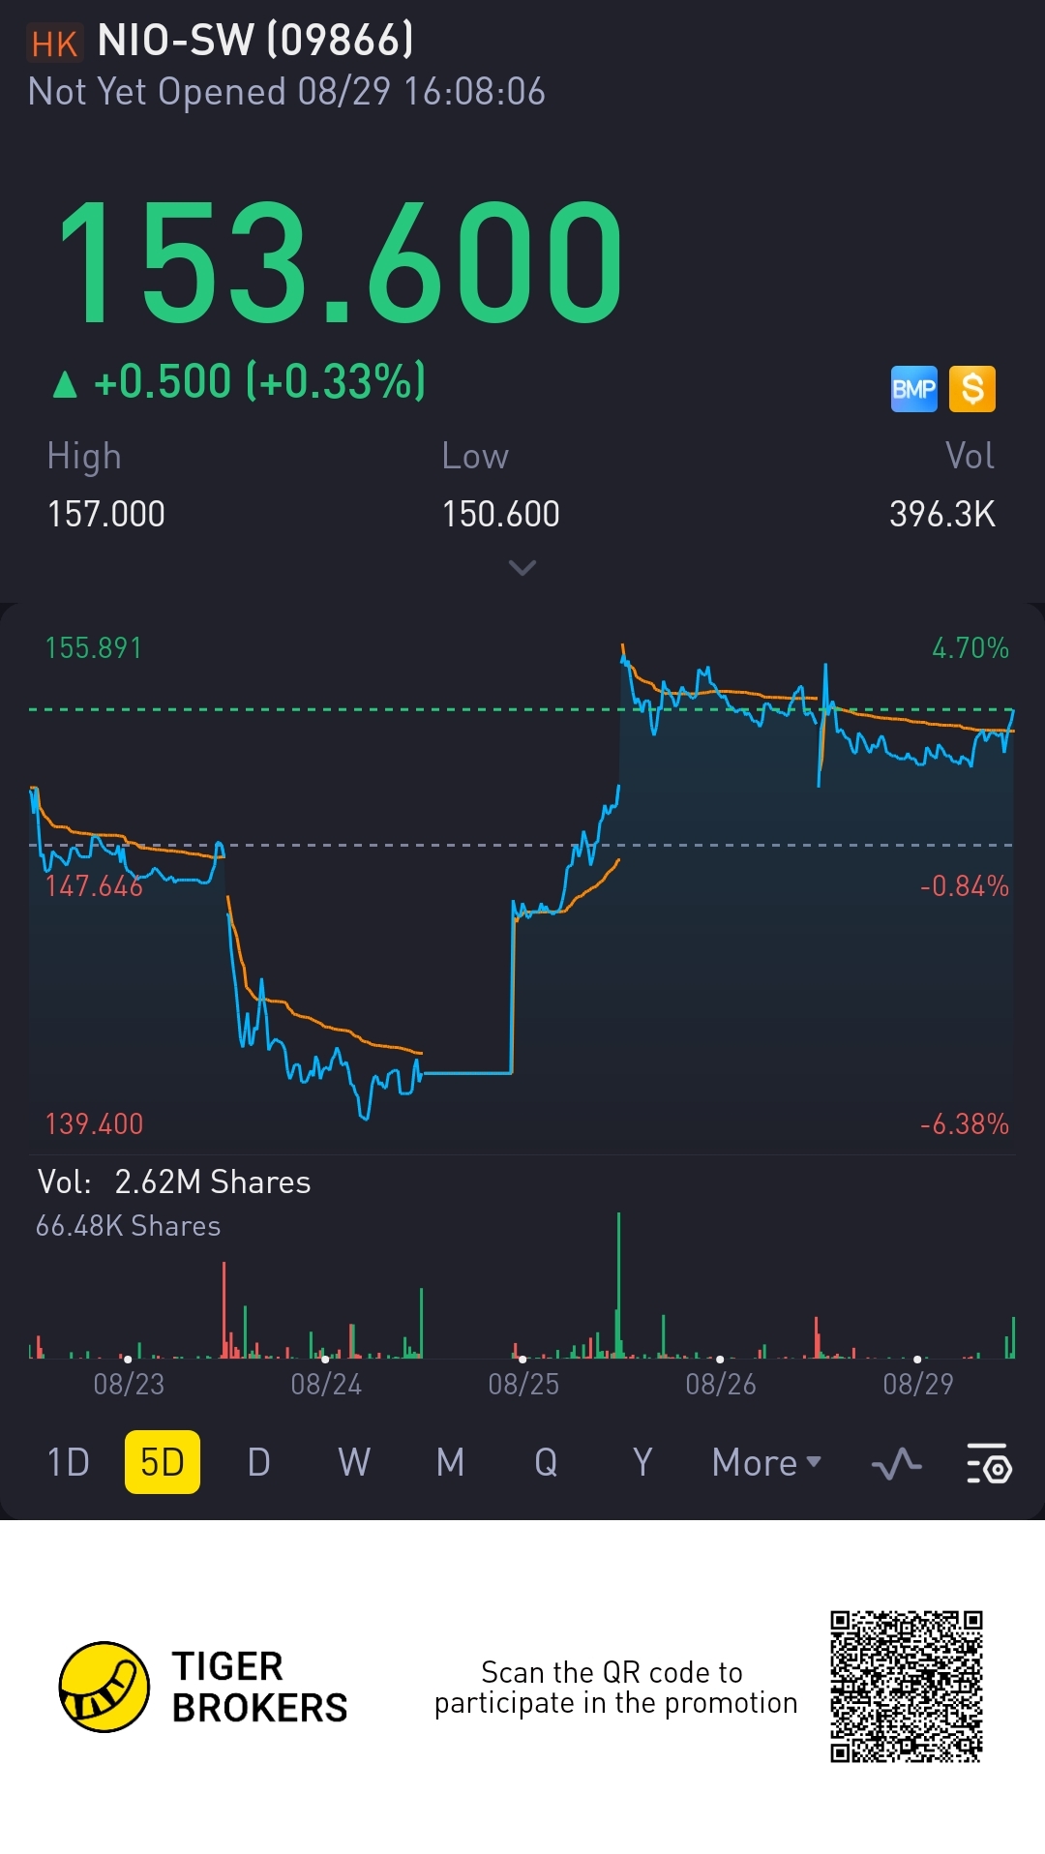
Task: Open the chart indicator waveform icon
Action: (896, 1463)
